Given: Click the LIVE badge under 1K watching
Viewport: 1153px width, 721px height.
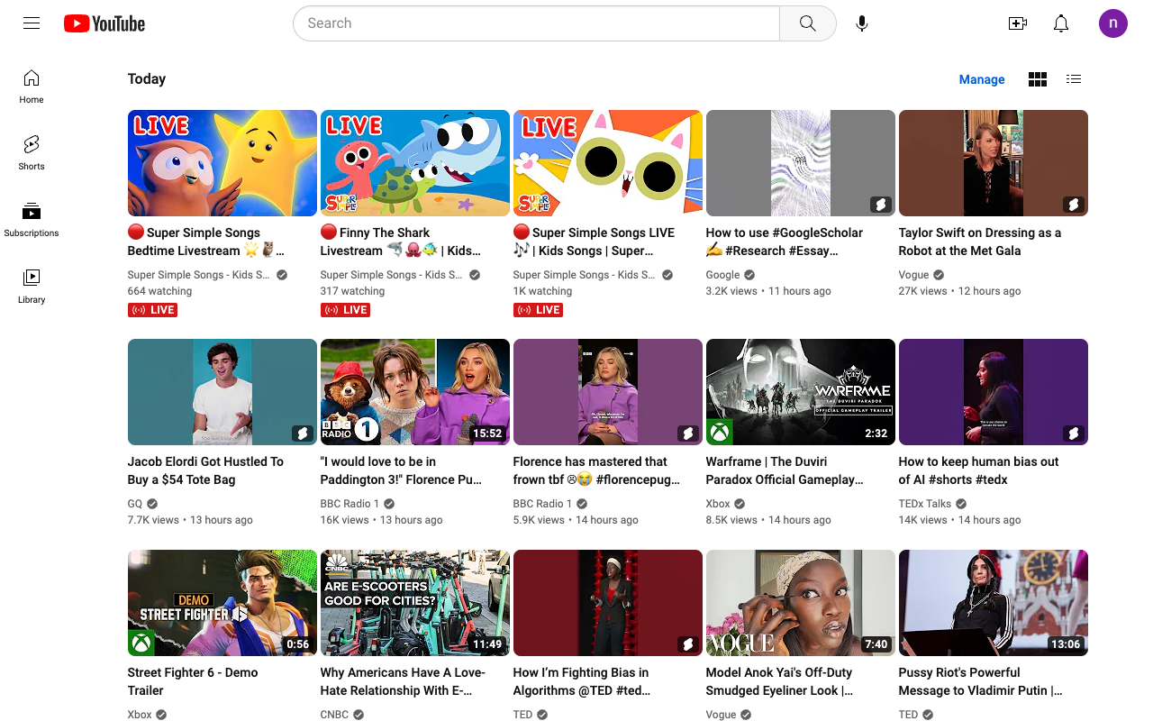Looking at the screenshot, I should pyautogui.click(x=538, y=310).
